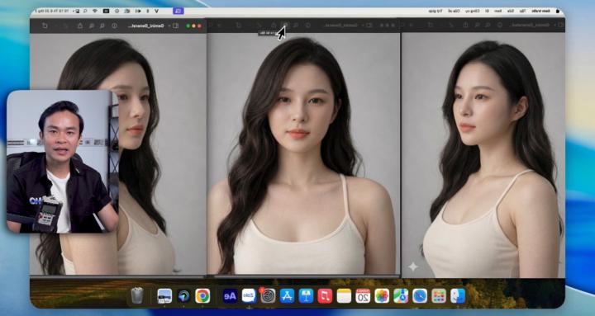Click Rotate icon in the active Preview window
Viewport: 595px width, 316px height.
pyautogui.click(x=45, y=26)
